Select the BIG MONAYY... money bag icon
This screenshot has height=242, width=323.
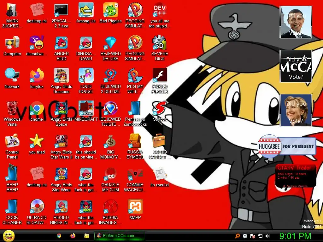[x=111, y=146]
